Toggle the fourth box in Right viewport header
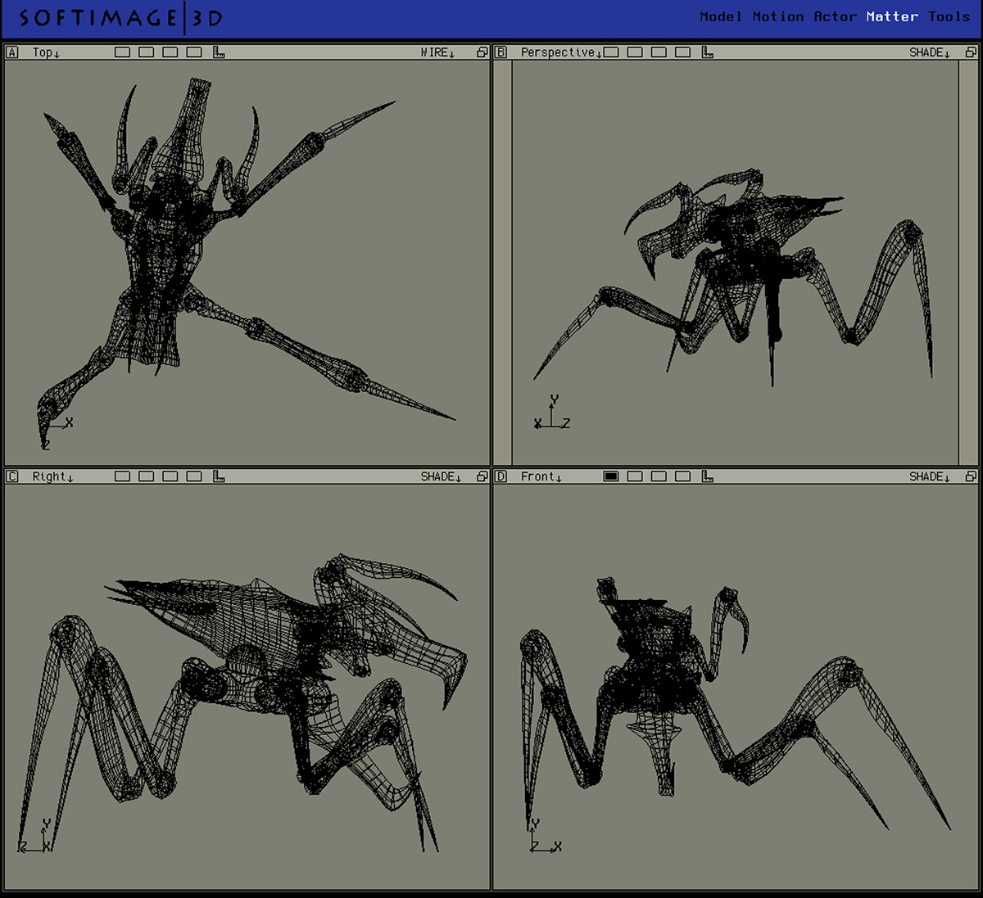This screenshot has height=898, width=983. (x=194, y=476)
